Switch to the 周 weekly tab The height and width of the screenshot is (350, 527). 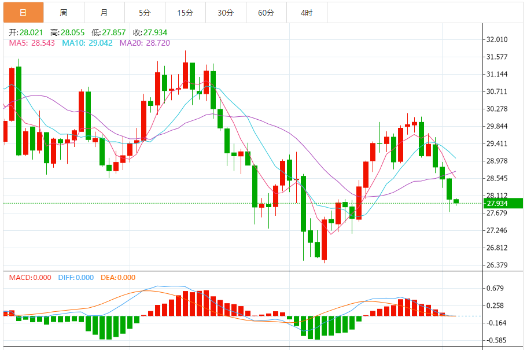(64, 13)
